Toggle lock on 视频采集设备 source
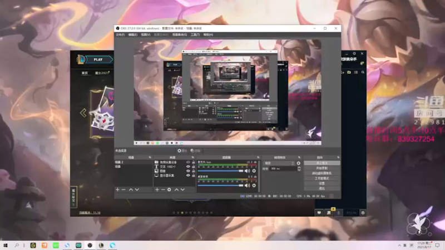 (x=193, y=162)
